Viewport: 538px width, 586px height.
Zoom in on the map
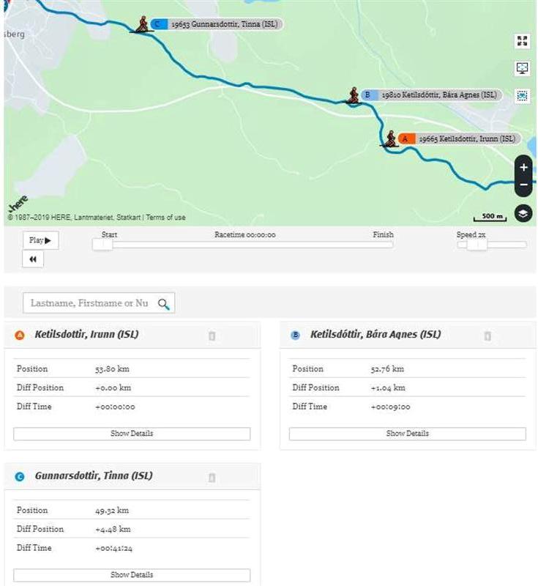tap(523, 167)
